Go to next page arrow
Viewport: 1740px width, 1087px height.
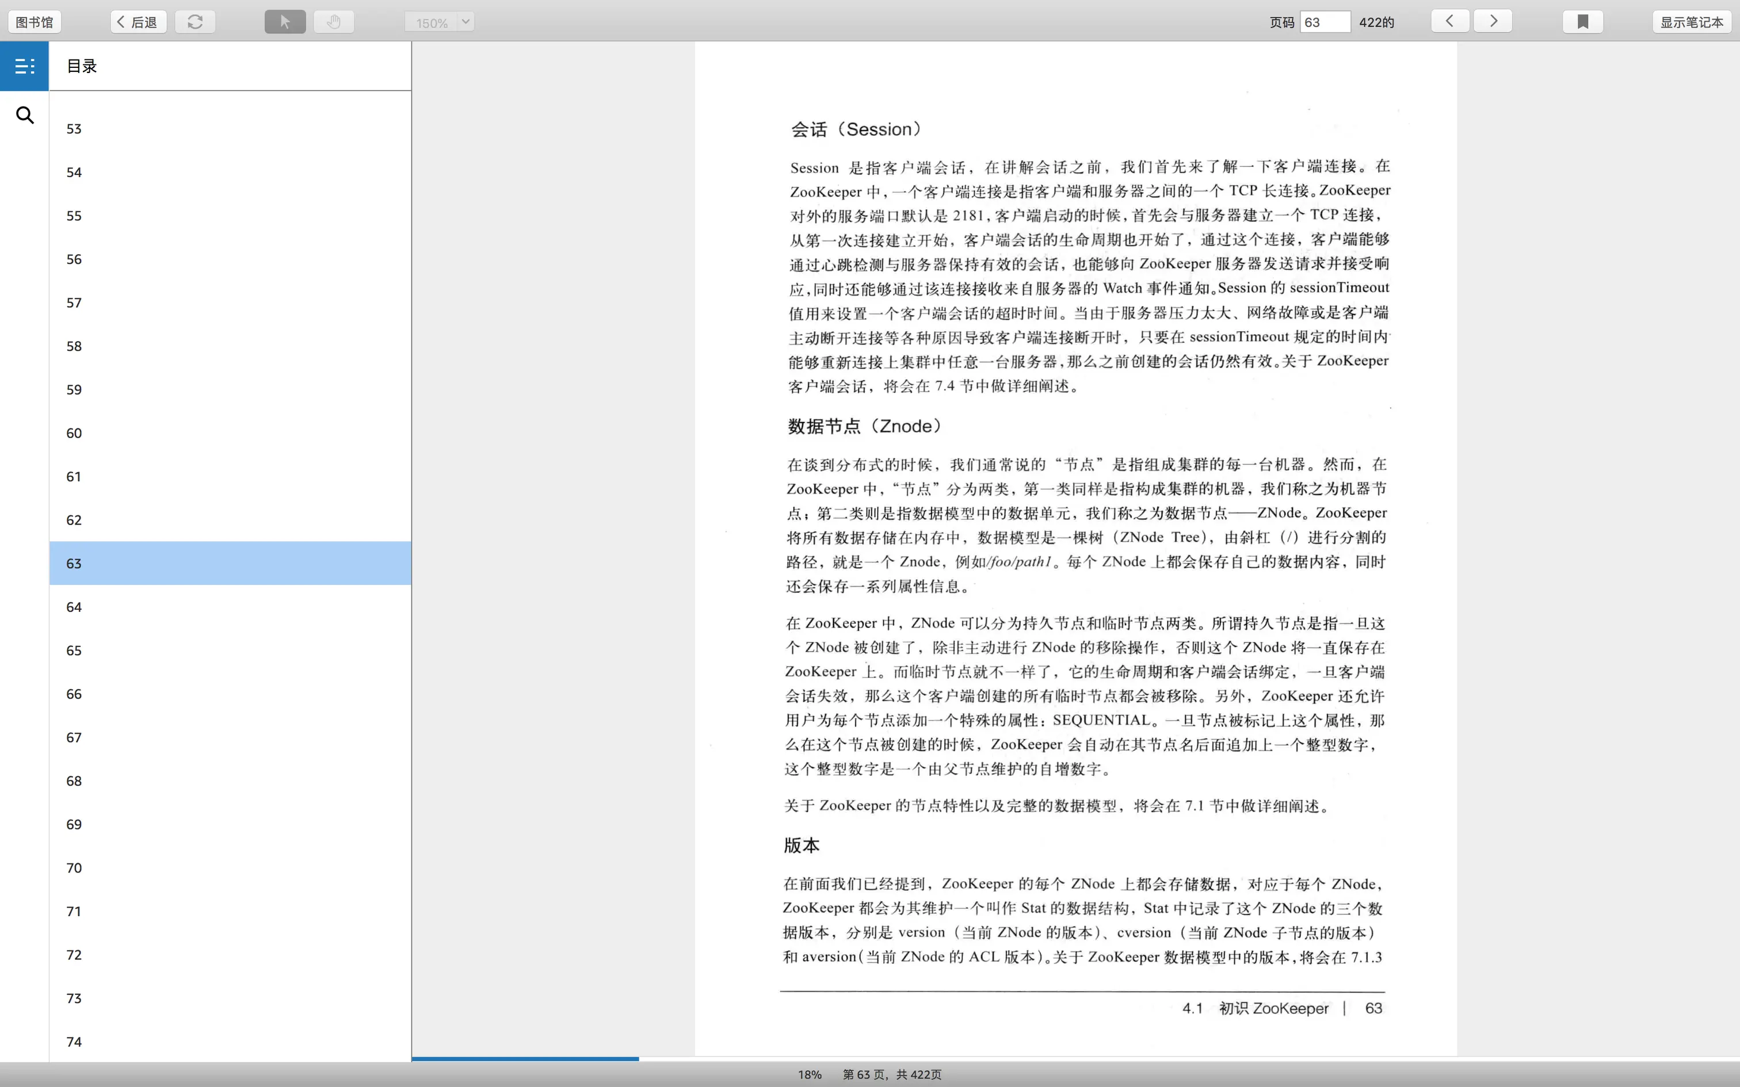[1493, 21]
